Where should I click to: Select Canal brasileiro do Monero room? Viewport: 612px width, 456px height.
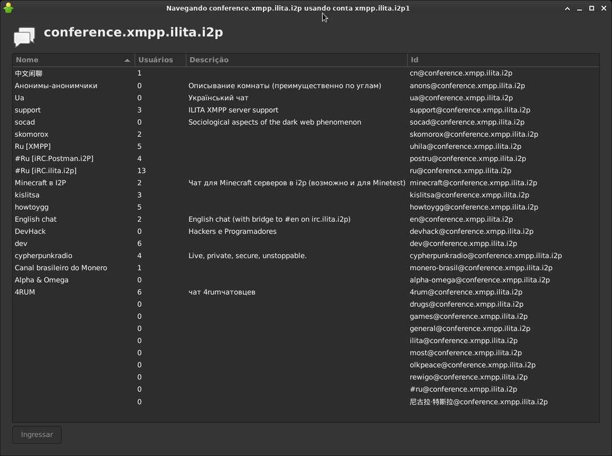point(306,267)
